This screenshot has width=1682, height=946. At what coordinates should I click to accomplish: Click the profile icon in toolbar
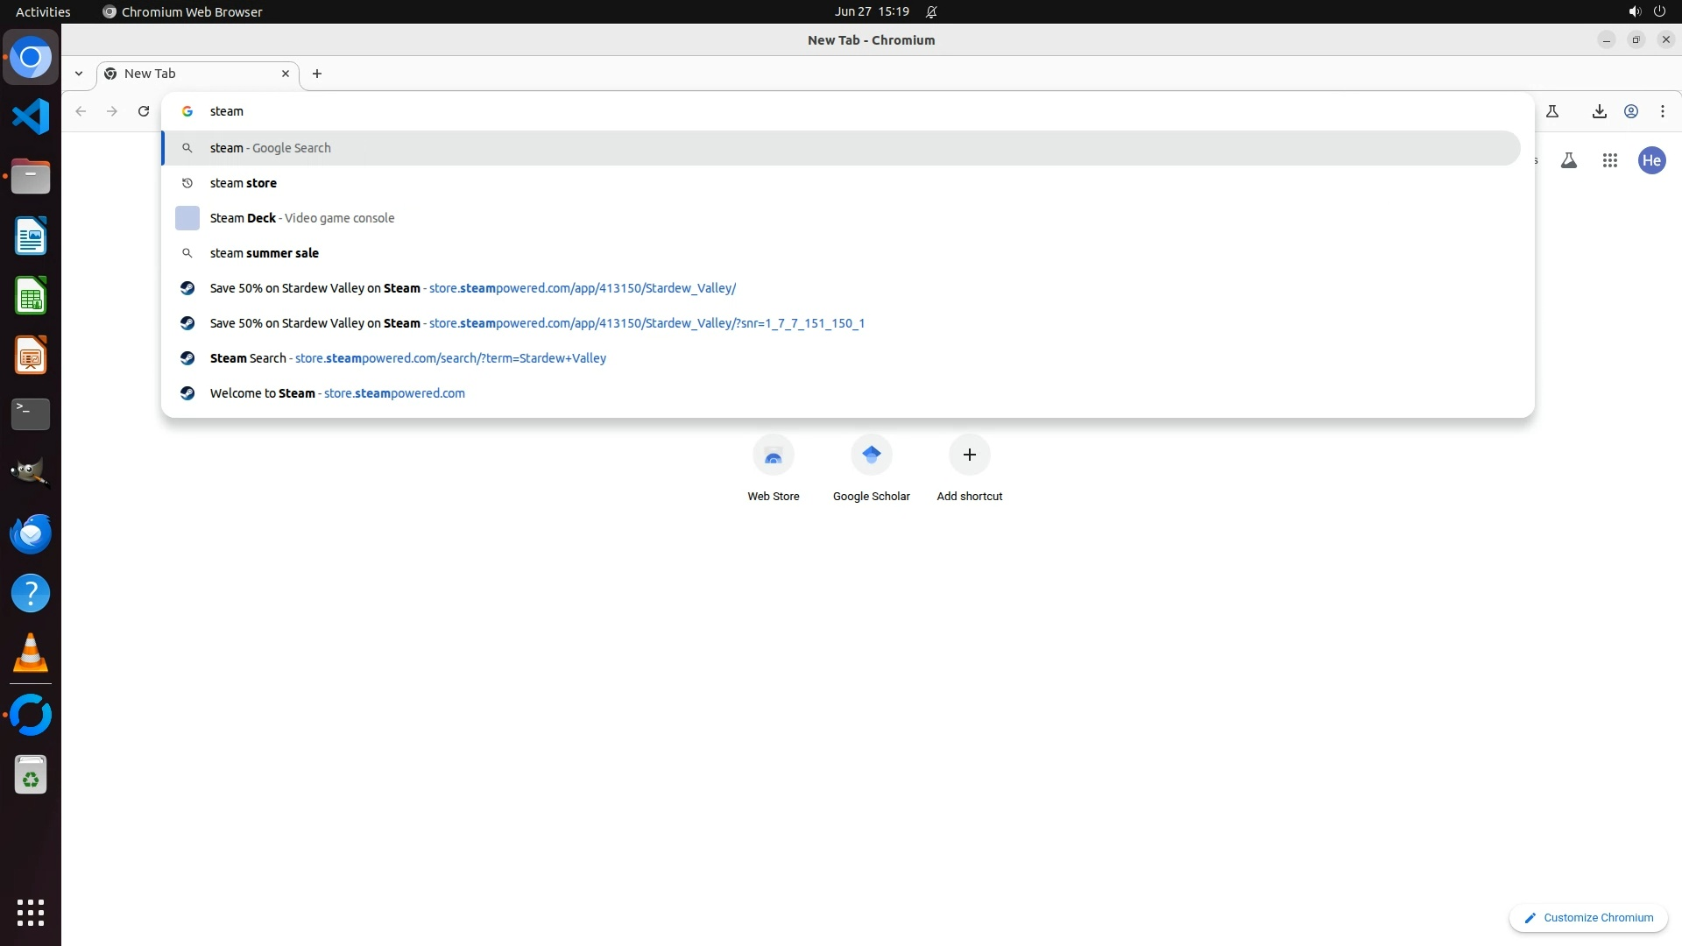tap(1631, 111)
